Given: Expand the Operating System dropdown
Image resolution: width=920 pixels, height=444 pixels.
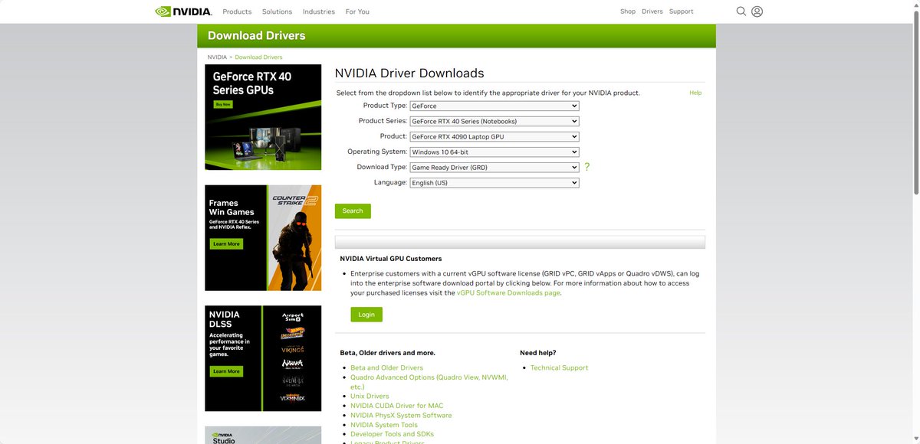Looking at the screenshot, I should tap(494, 152).
